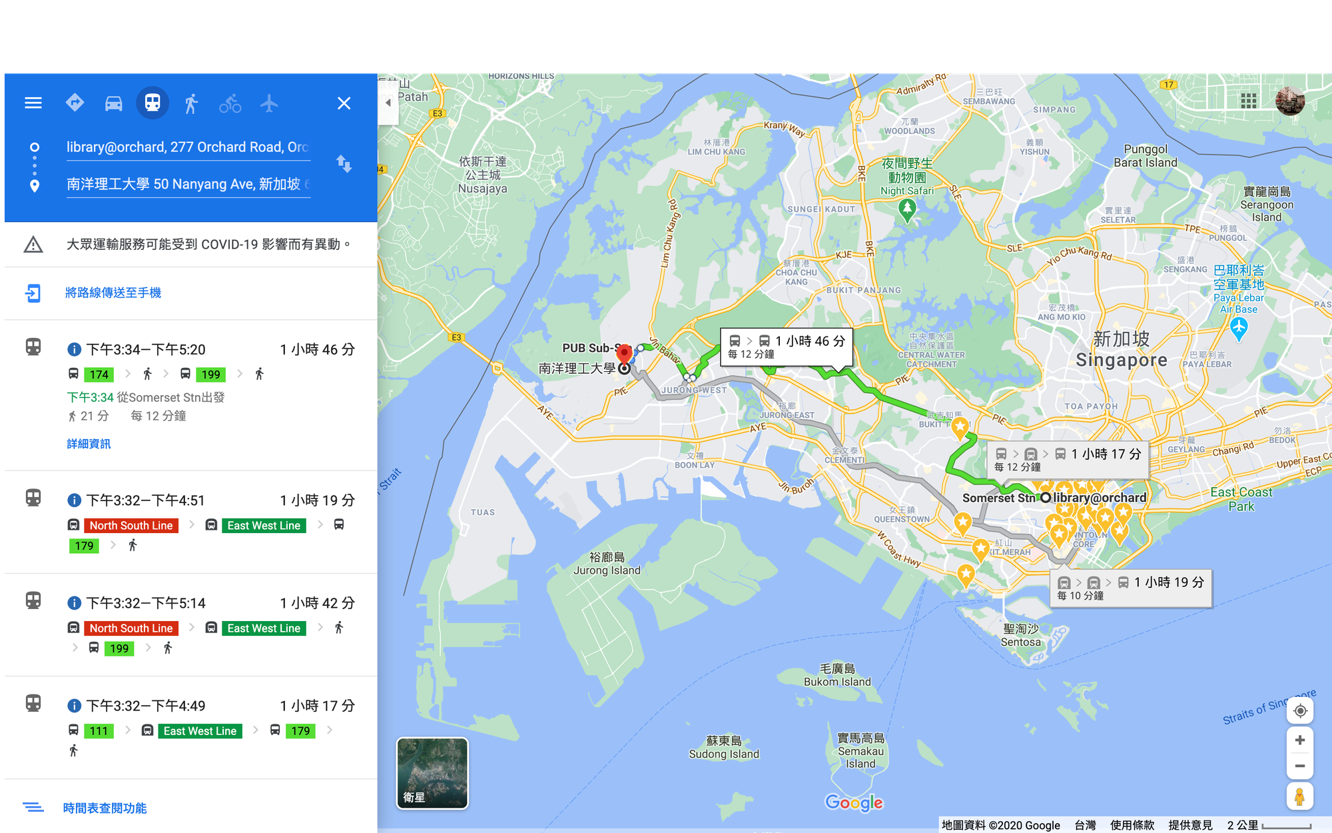Switch to 衛星 satellite view thumbnail
The image size is (1332, 833).
(432, 773)
